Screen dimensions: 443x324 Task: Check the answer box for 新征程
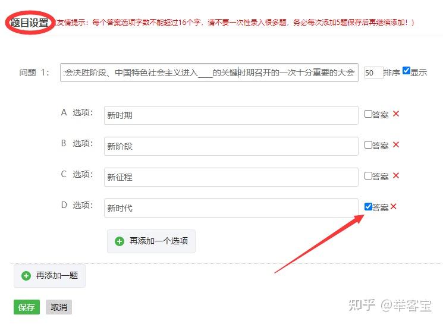368,175
